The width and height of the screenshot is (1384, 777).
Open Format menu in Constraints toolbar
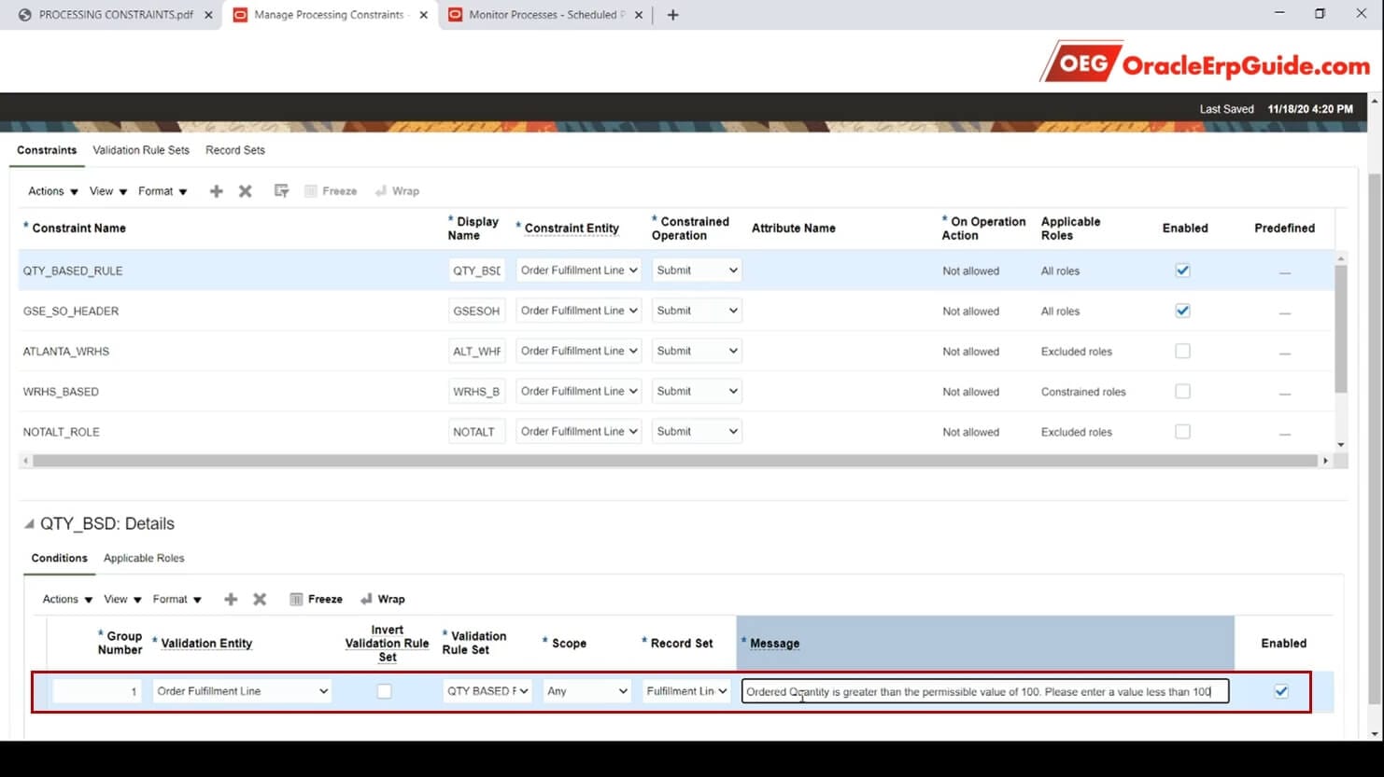tap(162, 191)
